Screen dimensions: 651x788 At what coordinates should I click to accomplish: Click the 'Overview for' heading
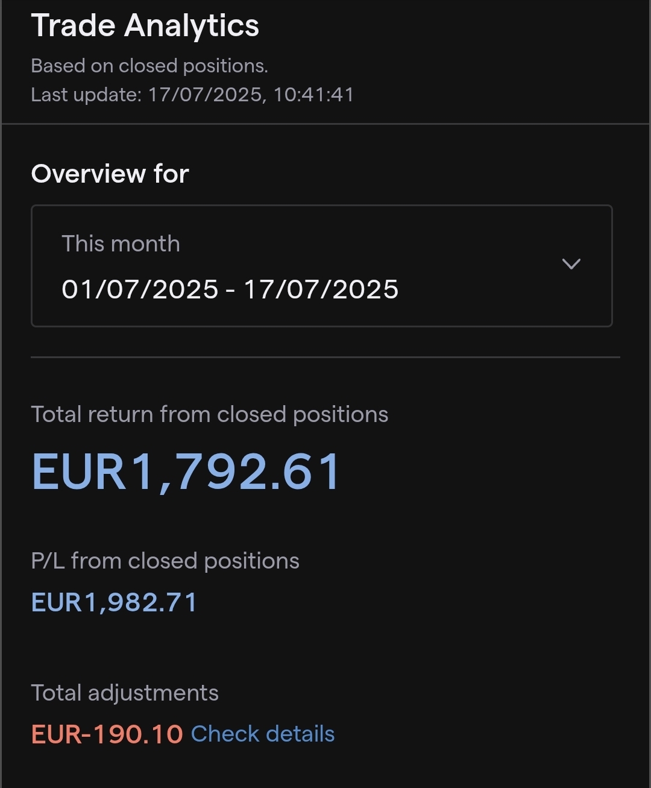110,174
